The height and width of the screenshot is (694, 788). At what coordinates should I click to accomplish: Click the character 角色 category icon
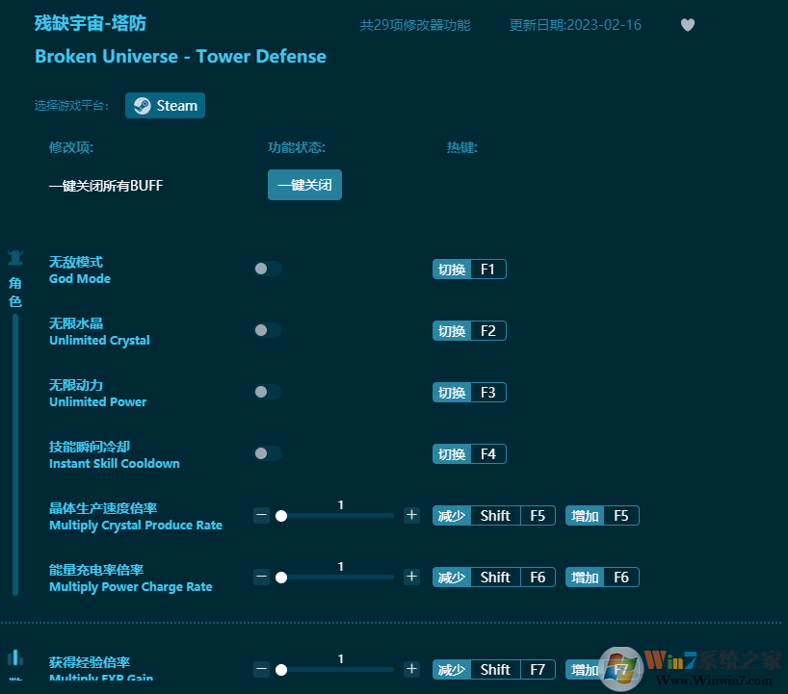[x=15, y=258]
